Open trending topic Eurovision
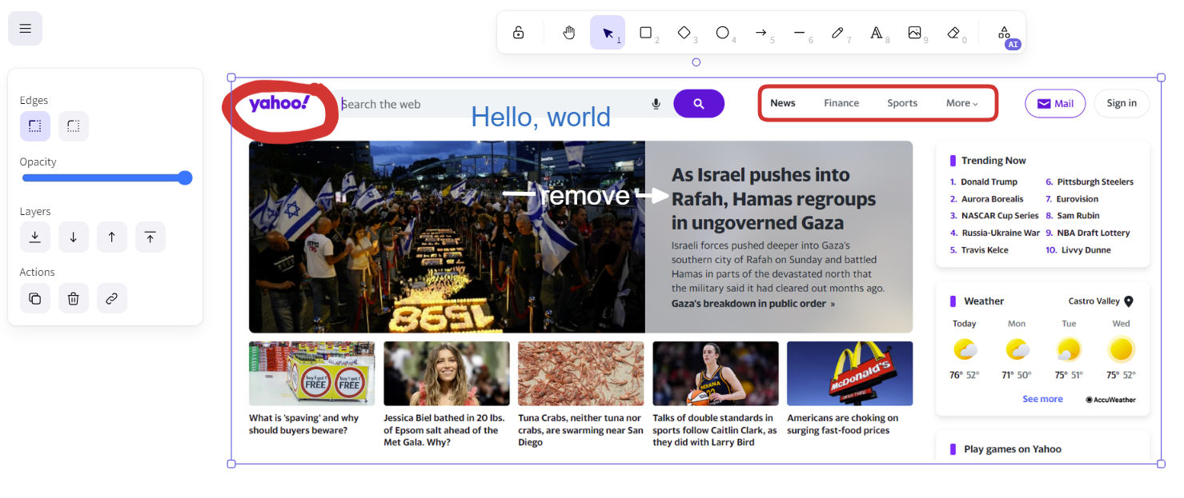This screenshot has width=1184, height=498. [x=1078, y=199]
